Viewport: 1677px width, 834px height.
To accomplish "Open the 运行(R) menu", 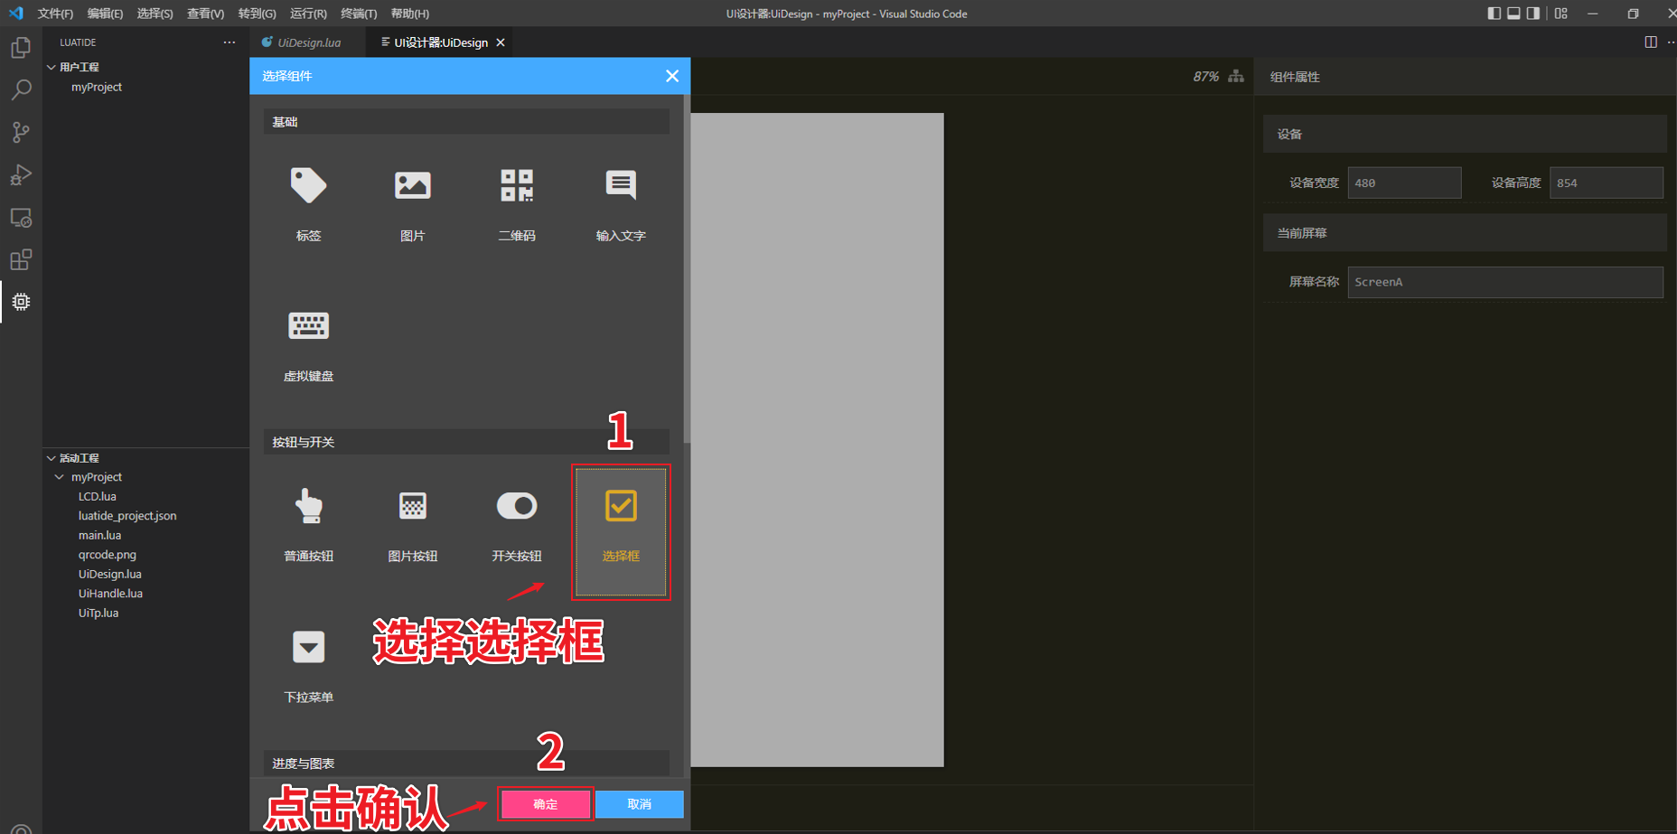I will [x=308, y=14].
